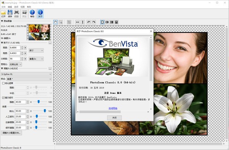Adjust the 揭示细节 强度 slider at 40
The image size is (229, 150).
39,102
